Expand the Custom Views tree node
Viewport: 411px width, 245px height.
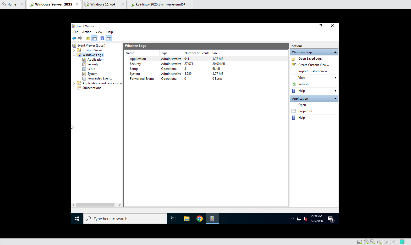[74, 50]
